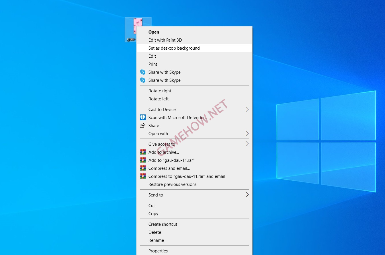Expand the Open with submenu arrow

point(247,133)
